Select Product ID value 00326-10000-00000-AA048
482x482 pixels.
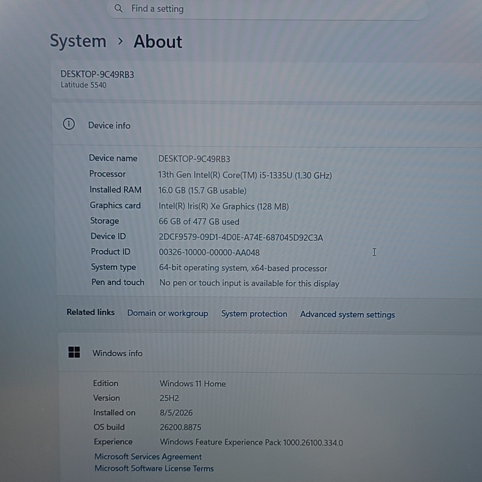pos(209,253)
